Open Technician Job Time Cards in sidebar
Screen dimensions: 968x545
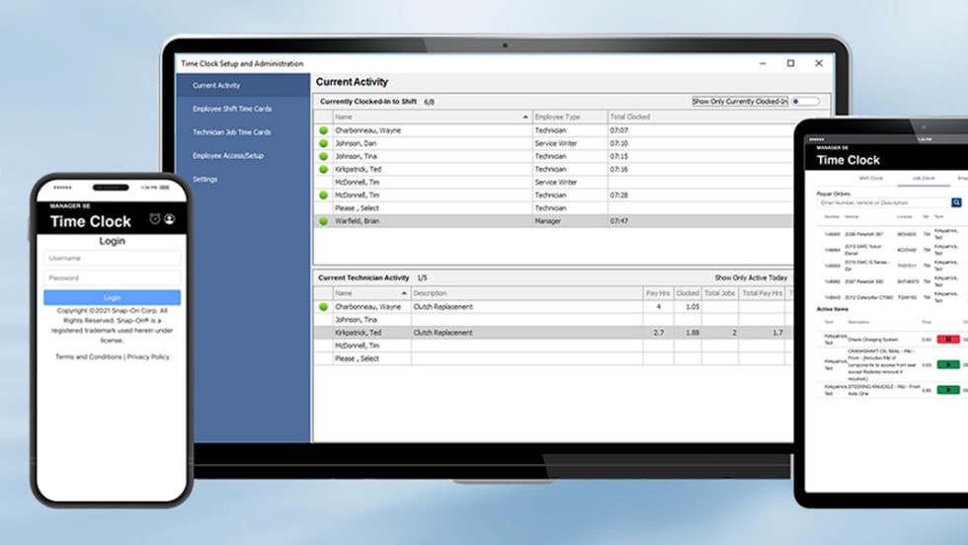231,132
